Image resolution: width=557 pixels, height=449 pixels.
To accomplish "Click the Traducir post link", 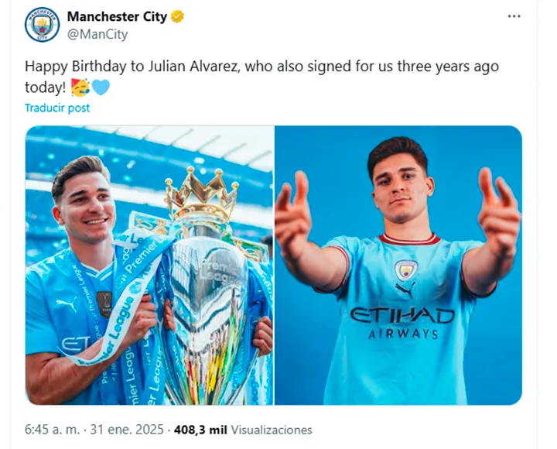I will pyautogui.click(x=57, y=108).
